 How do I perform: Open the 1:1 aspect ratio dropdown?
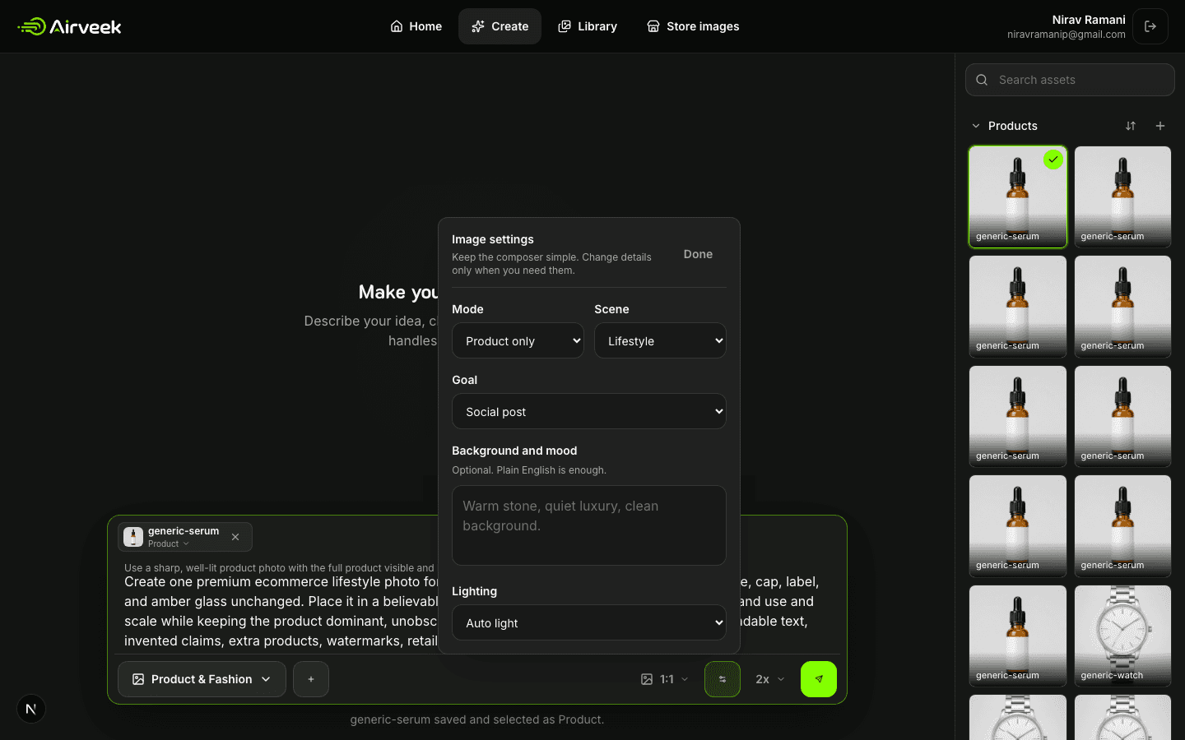(665, 679)
